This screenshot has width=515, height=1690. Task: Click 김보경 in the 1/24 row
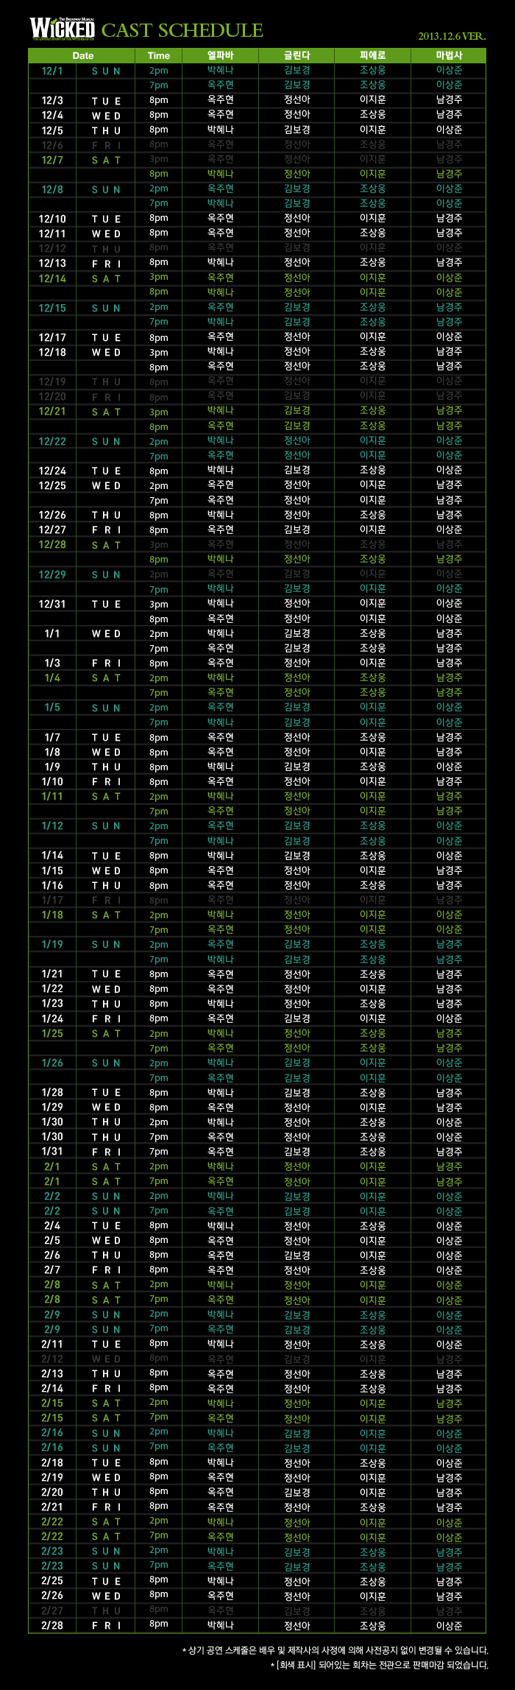tap(296, 1018)
